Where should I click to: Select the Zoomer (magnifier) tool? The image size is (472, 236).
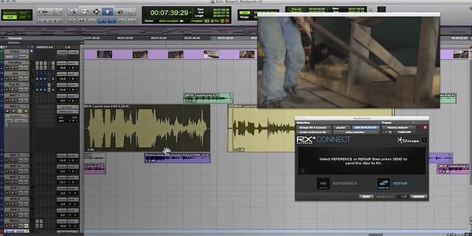[73, 11]
